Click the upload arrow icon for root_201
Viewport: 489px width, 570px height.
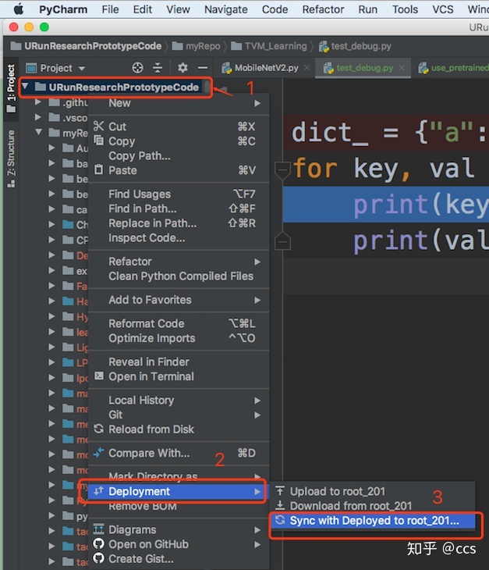(280, 491)
